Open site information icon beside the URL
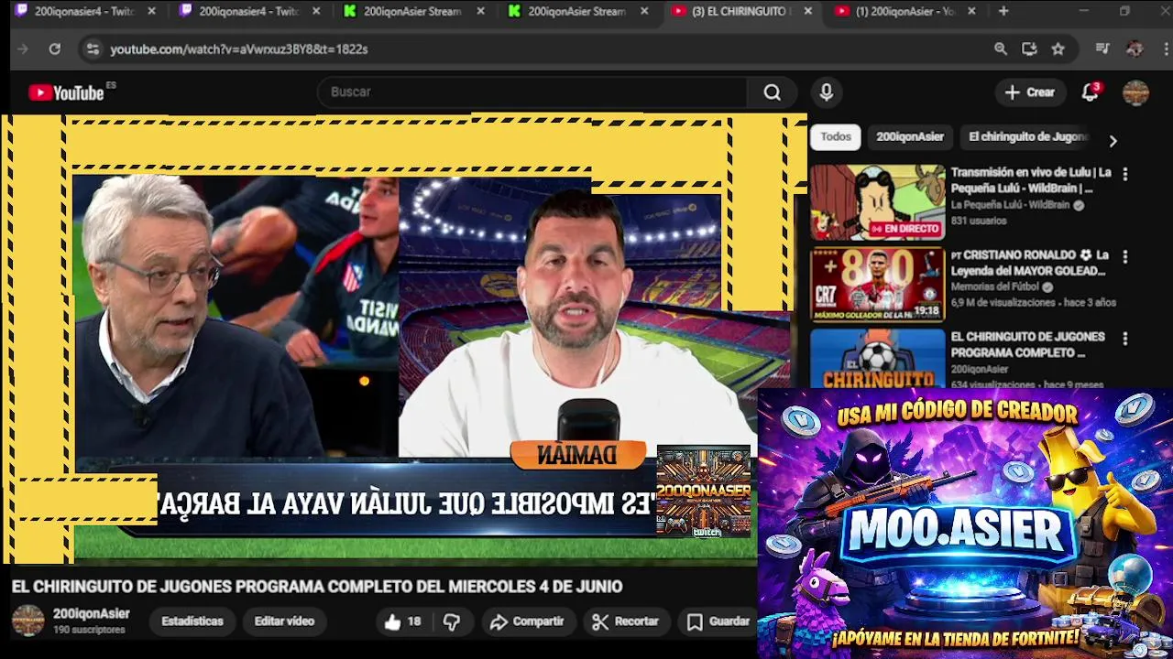The width and height of the screenshot is (1173, 659). click(x=92, y=49)
